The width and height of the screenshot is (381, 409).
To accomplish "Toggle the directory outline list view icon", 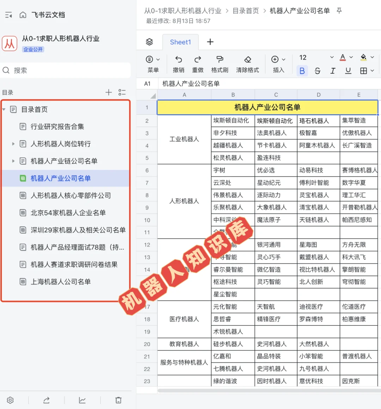I will pos(122,92).
